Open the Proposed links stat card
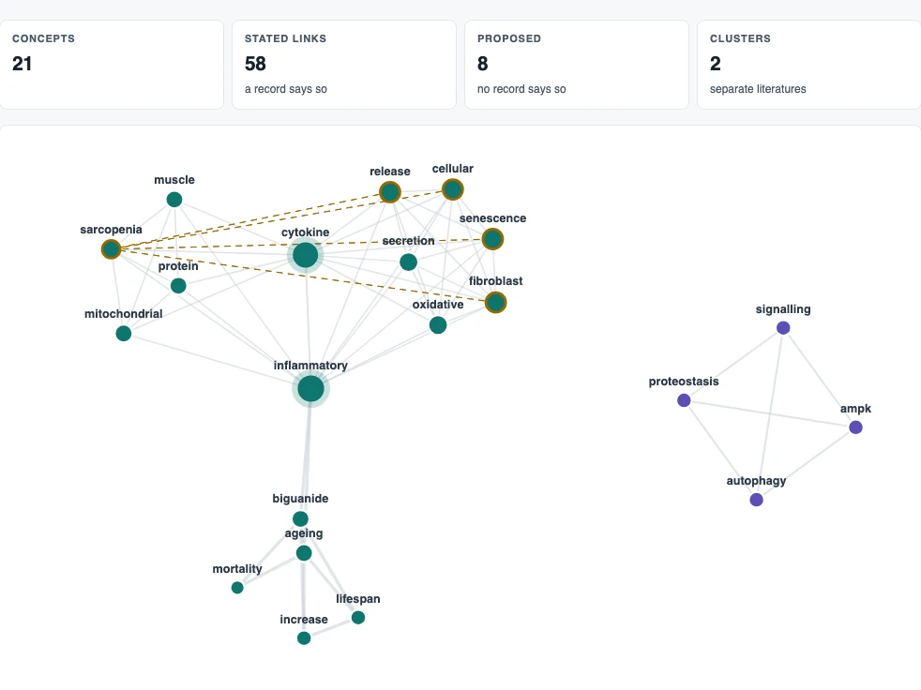 [577, 65]
